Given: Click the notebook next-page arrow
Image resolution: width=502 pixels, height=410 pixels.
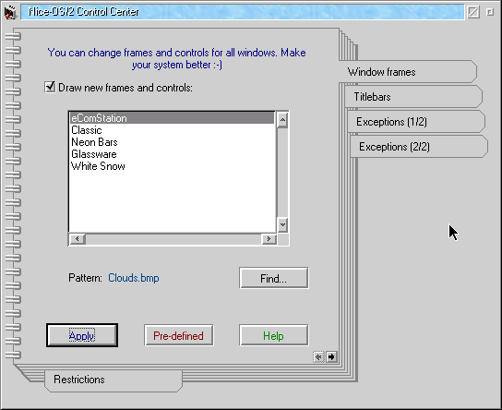Looking at the screenshot, I should click(x=331, y=356).
